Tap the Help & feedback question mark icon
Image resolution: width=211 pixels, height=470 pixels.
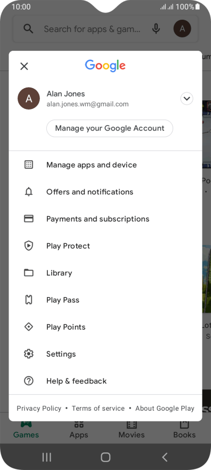(29, 381)
